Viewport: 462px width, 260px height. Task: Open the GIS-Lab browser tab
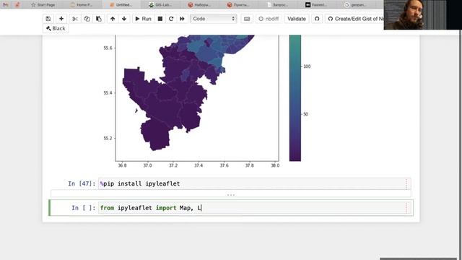click(160, 5)
